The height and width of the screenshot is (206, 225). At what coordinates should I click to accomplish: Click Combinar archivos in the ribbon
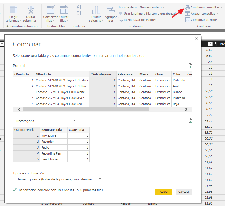click(201, 20)
